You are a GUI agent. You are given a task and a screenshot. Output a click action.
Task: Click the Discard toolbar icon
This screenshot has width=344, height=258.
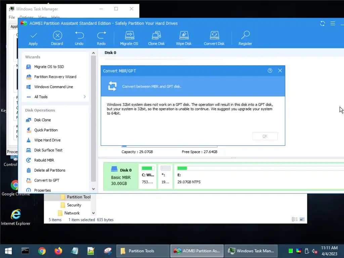pyautogui.click(x=57, y=38)
